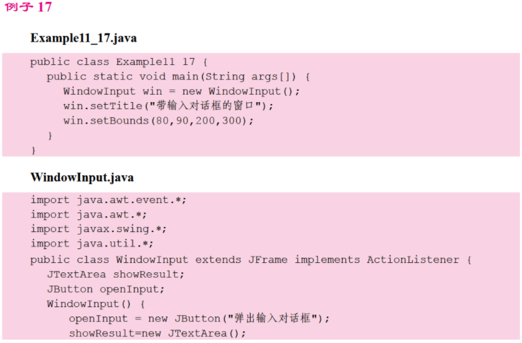Image resolution: width=522 pixels, height=343 pixels.
Task: Click the "JTextArea showResult;" declaration
Action: coord(116,274)
